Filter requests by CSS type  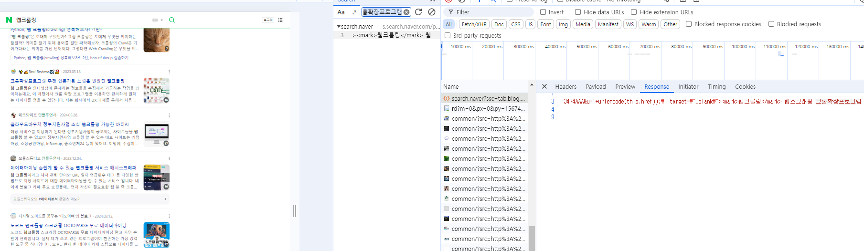click(516, 24)
